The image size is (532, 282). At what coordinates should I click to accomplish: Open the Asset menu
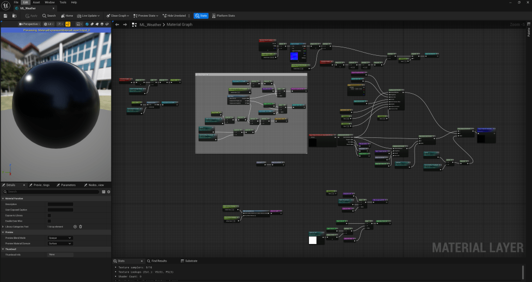(36, 3)
